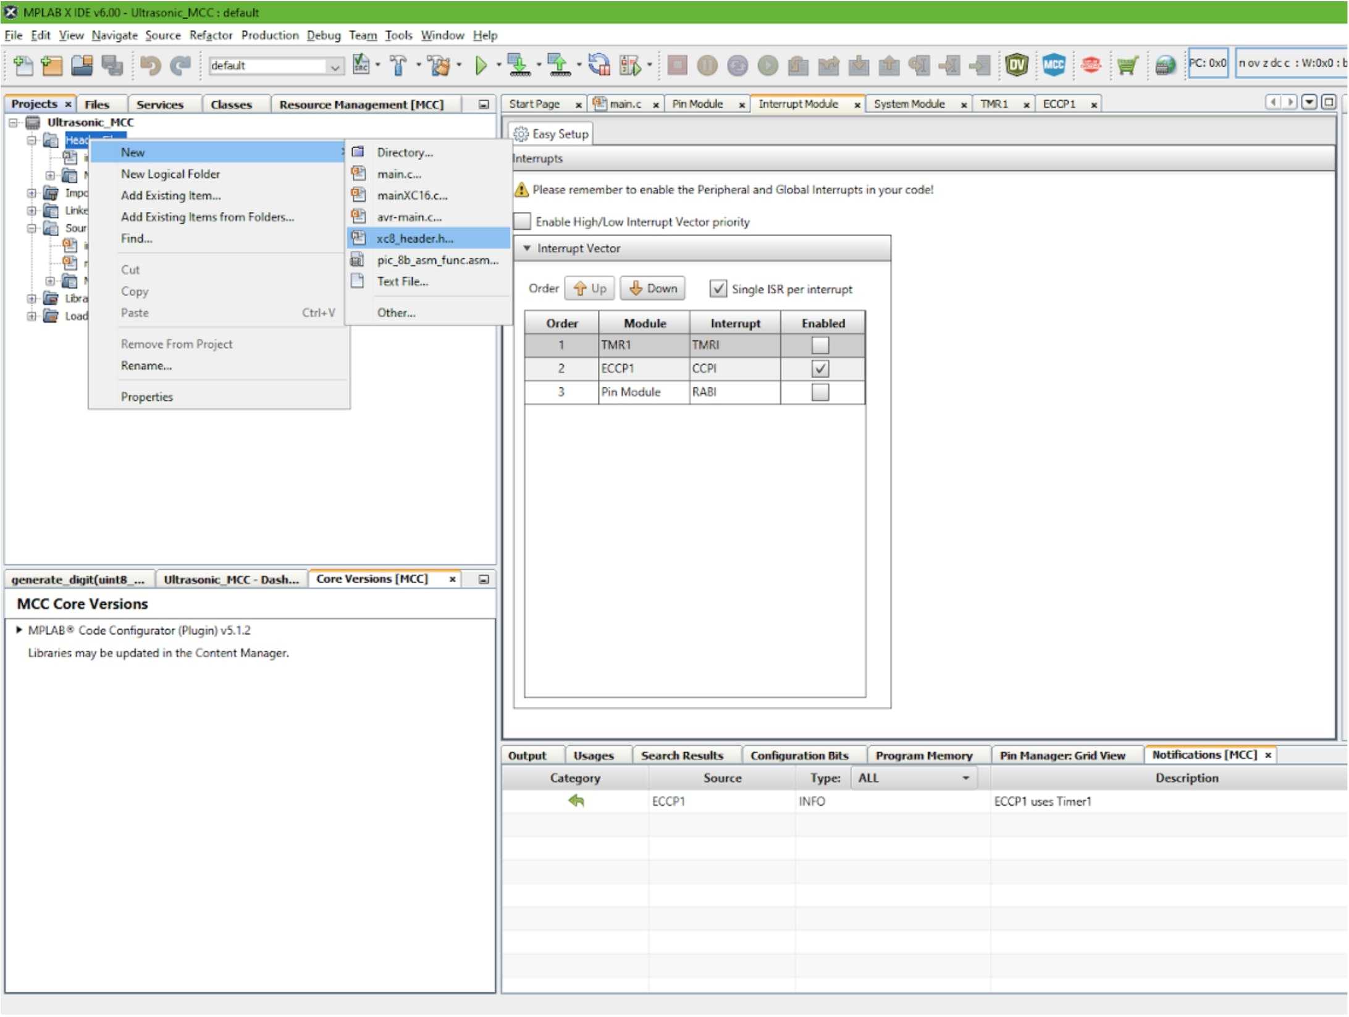Open the editor tabs list dropdown button
Screen dimensions: 1349x1017
point(1309,102)
